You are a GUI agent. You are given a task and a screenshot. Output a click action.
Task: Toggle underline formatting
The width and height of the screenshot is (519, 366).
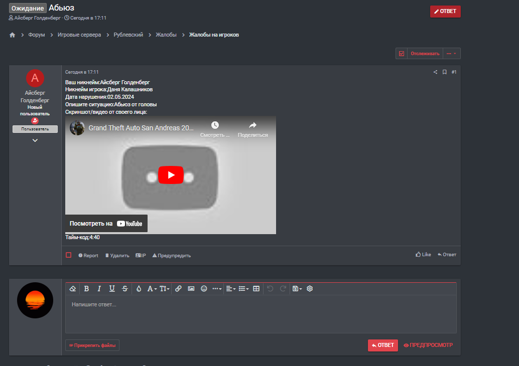[x=112, y=289]
